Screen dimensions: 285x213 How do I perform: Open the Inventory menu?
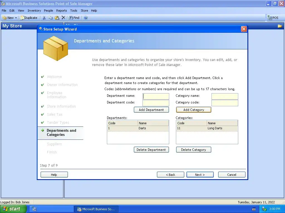point(34,11)
